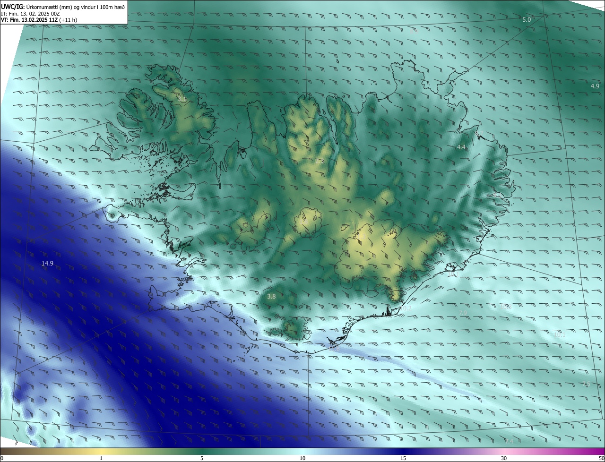Click the 3.1 value label in the Westfjords
Viewport: 605px width, 462px height.
pyautogui.click(x=182, y=100)
